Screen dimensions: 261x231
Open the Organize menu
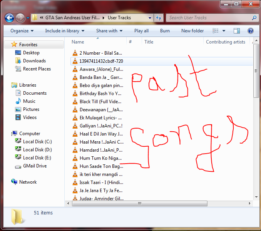coord(22,31)
